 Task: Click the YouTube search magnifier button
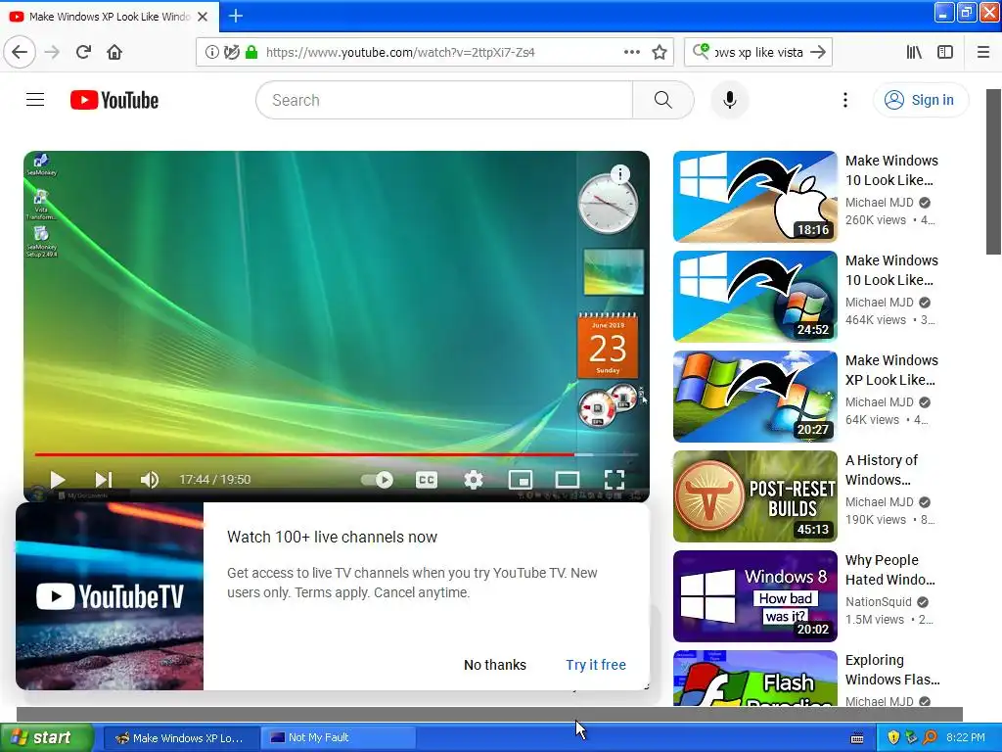click(663, 100)
